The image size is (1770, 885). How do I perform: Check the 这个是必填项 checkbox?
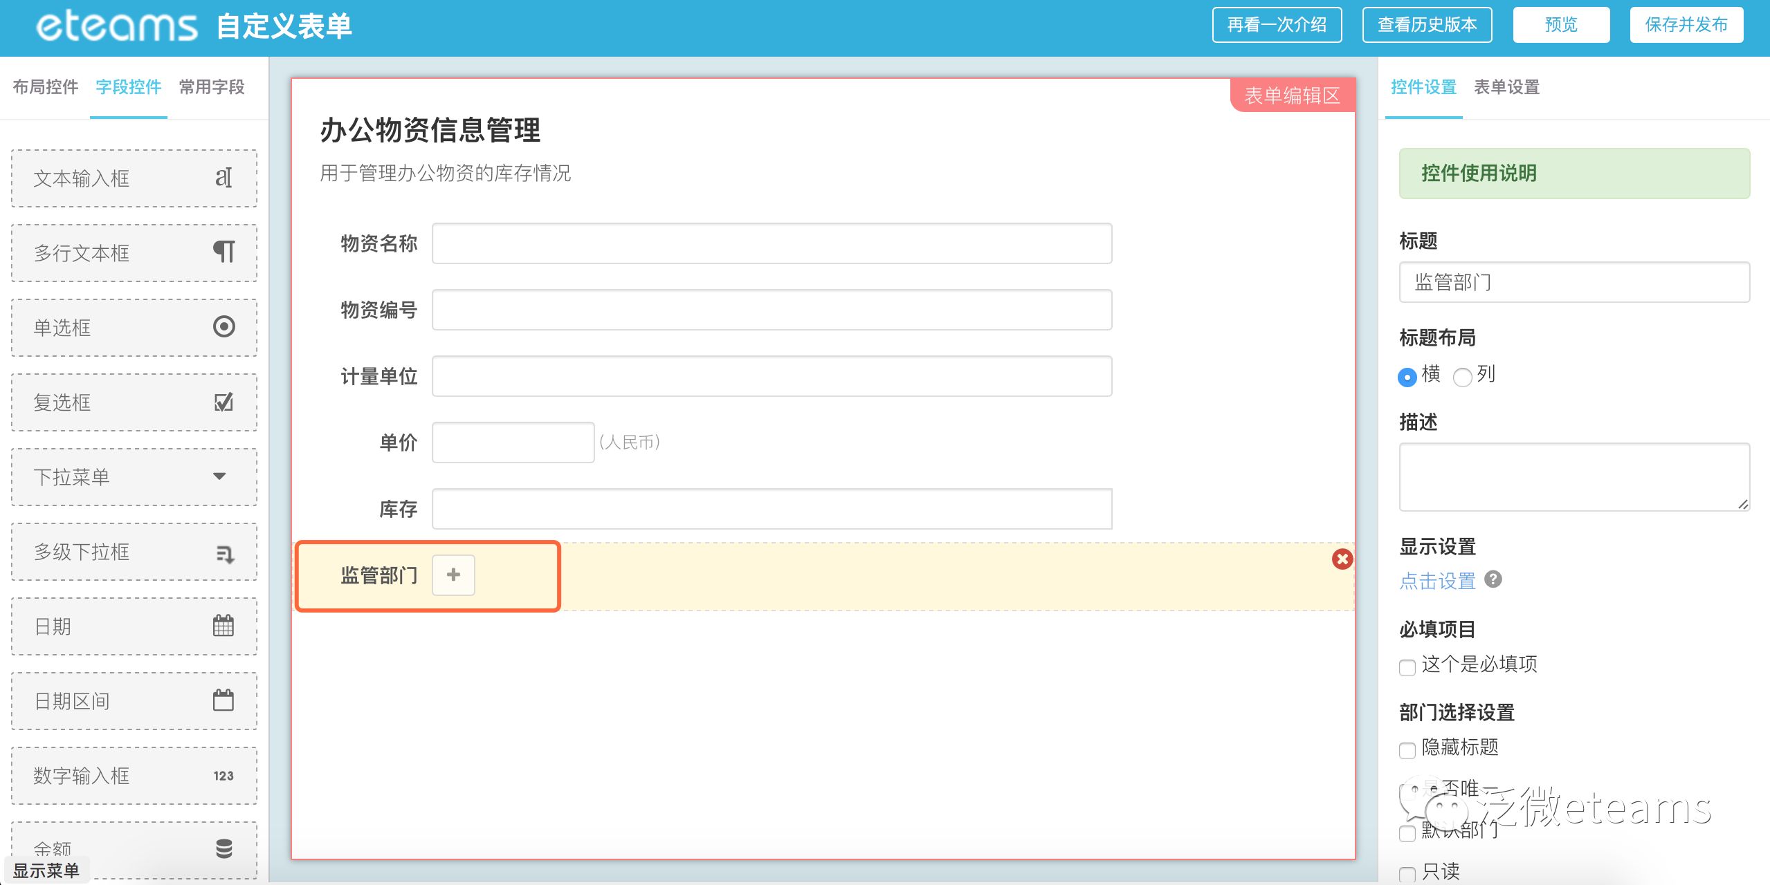(1407, 667)
